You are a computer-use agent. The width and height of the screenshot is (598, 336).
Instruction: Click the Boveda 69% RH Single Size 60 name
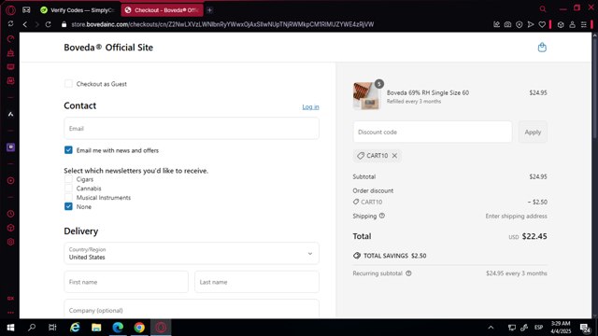[428, 92]
